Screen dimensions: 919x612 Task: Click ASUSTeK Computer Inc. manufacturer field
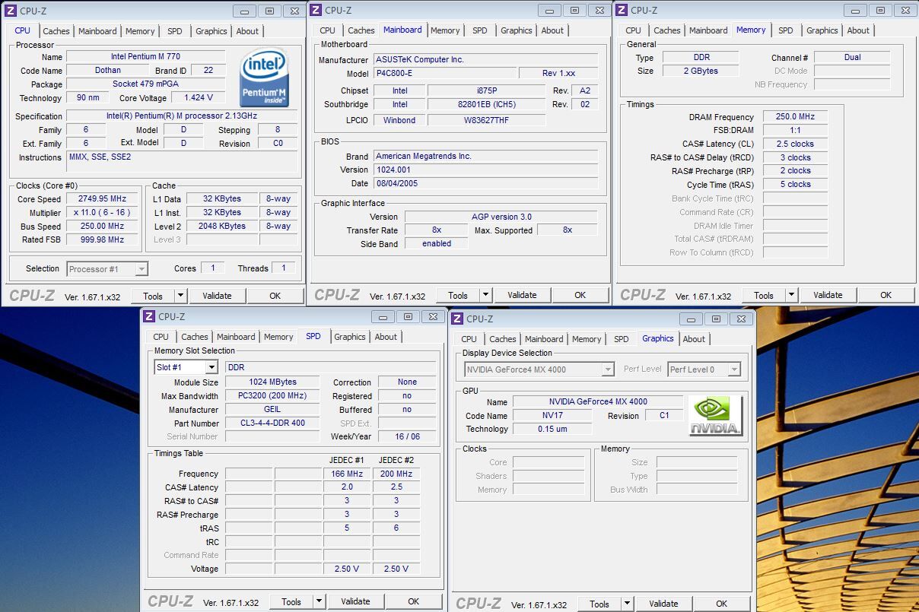[x=485, y=59]
